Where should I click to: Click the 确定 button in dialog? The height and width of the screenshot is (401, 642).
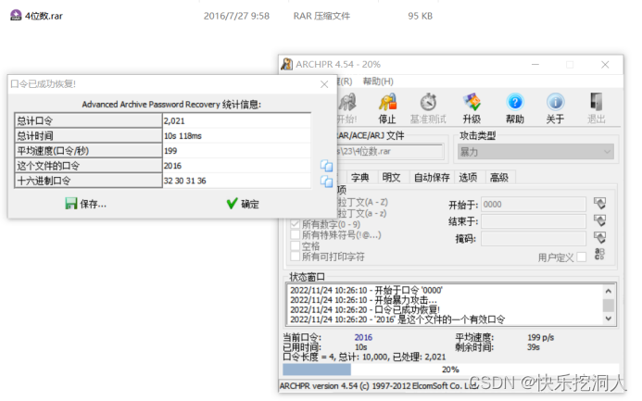[243, 204]
